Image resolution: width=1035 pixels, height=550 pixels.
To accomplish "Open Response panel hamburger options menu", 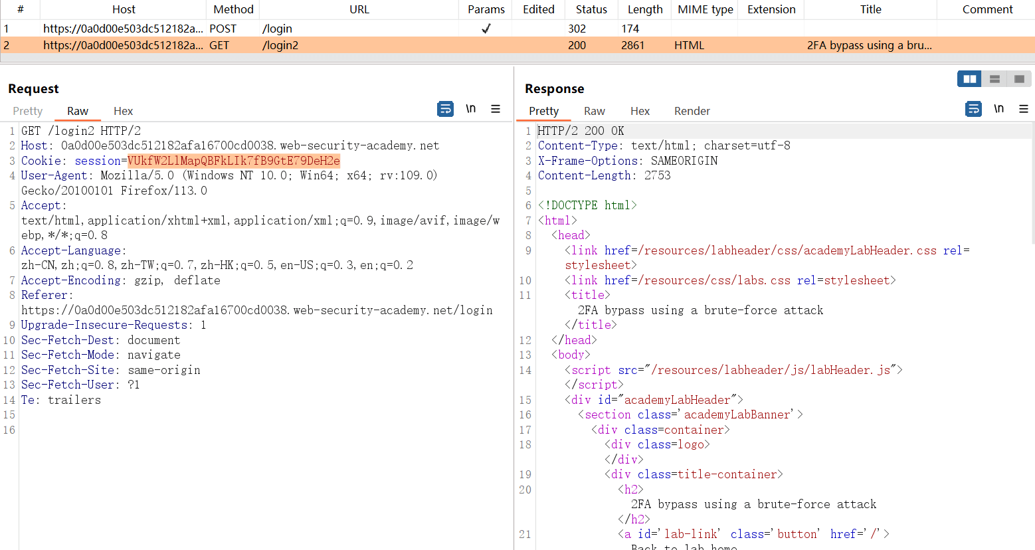I will tap(1024, 109).
